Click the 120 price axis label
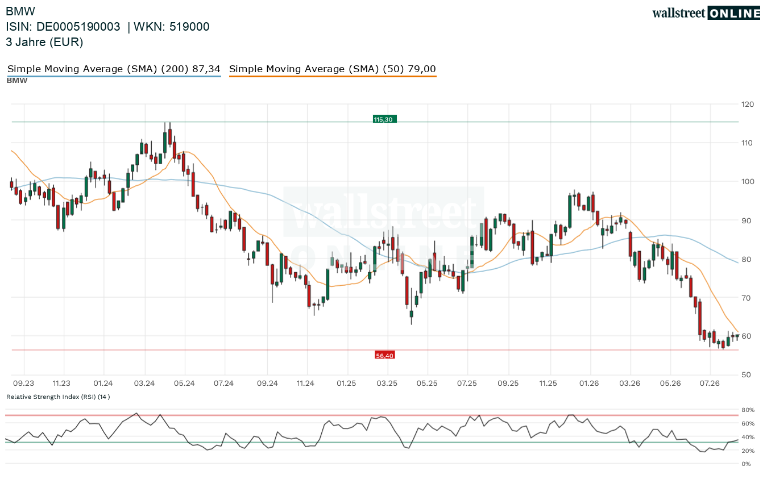This screenshot has height=479, width=767. [x=747, y=104]
